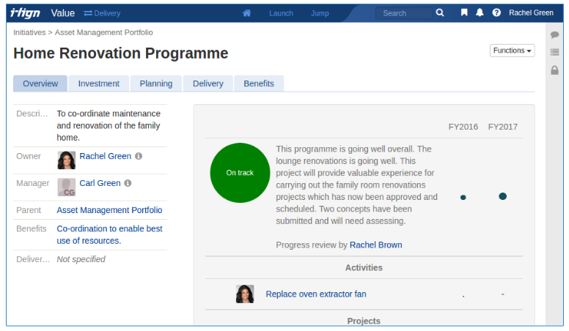Open the list icon in right sidebar

pyautogui.click(x=554, y=52)
